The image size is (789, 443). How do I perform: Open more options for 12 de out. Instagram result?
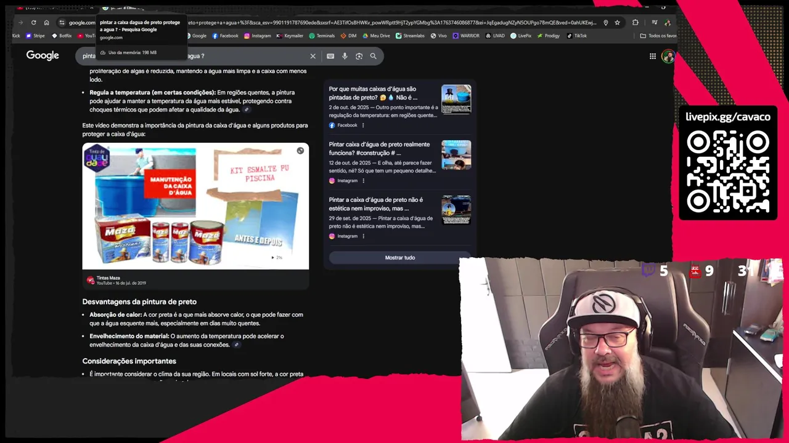pyautogui.click(x=363, y=180)
